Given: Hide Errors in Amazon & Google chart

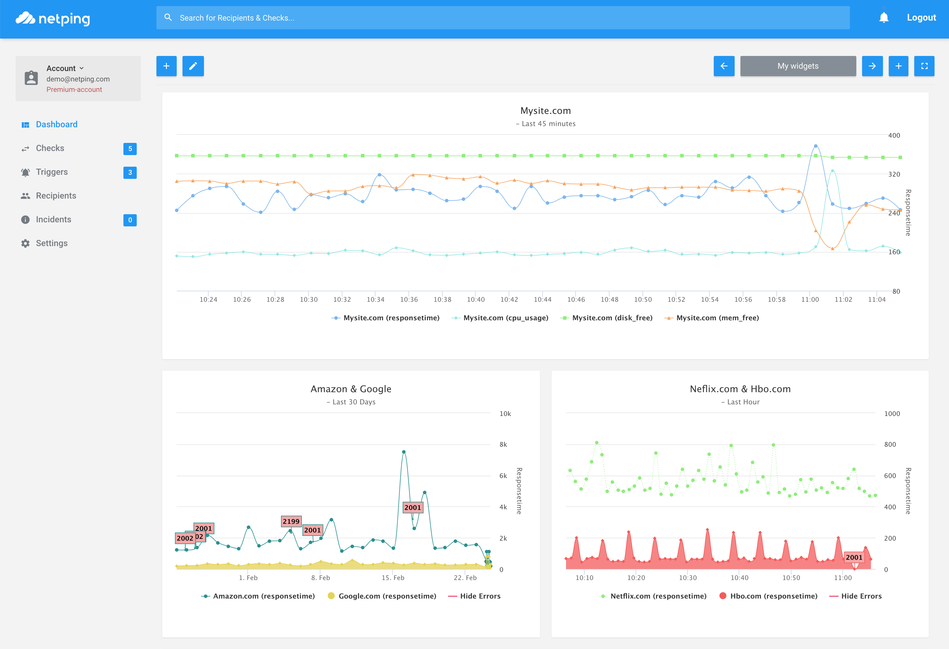Looking at the screenshot, I should click(475, 596).
